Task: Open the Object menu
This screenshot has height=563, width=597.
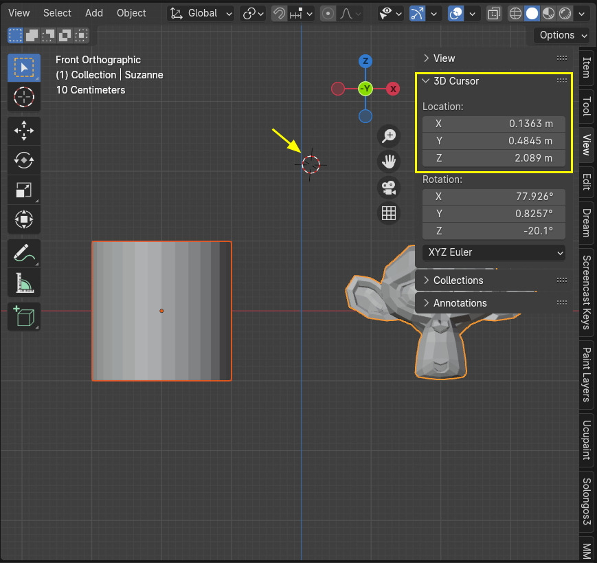Action: pyautogui.click(x=131, y=13)
